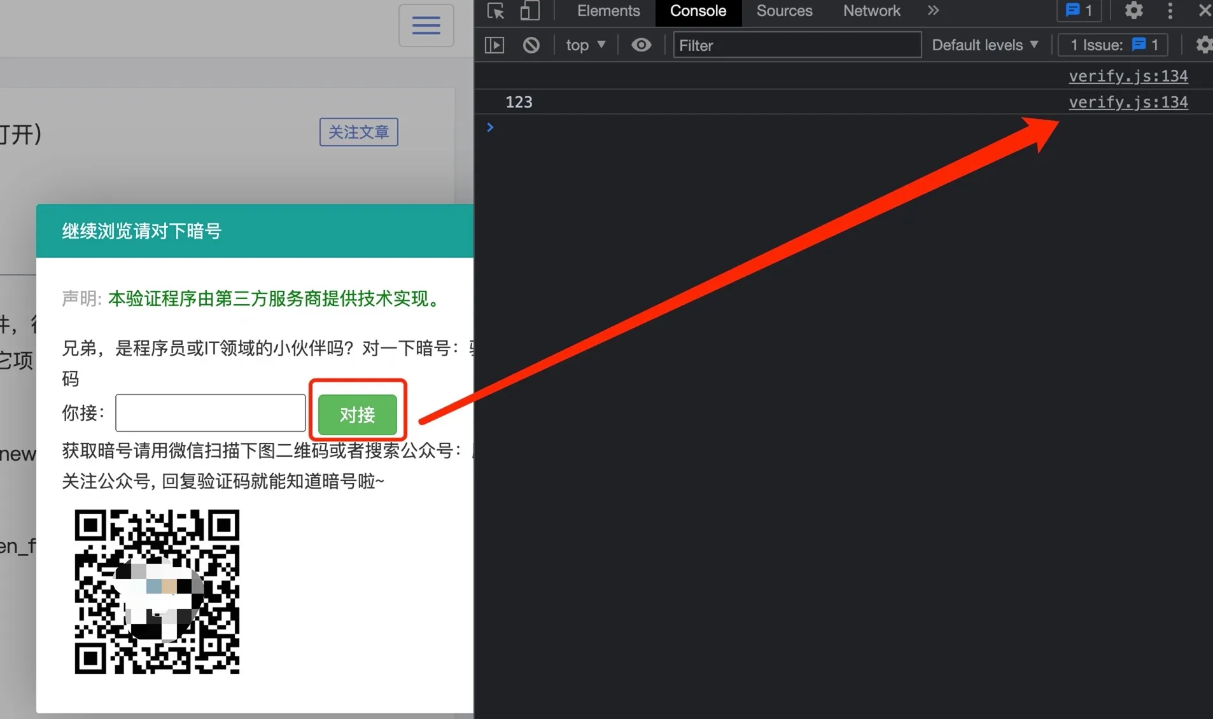Click the WeChat QR code image
The width and height of the screenshot is (1213, 719).
[157, 592]
